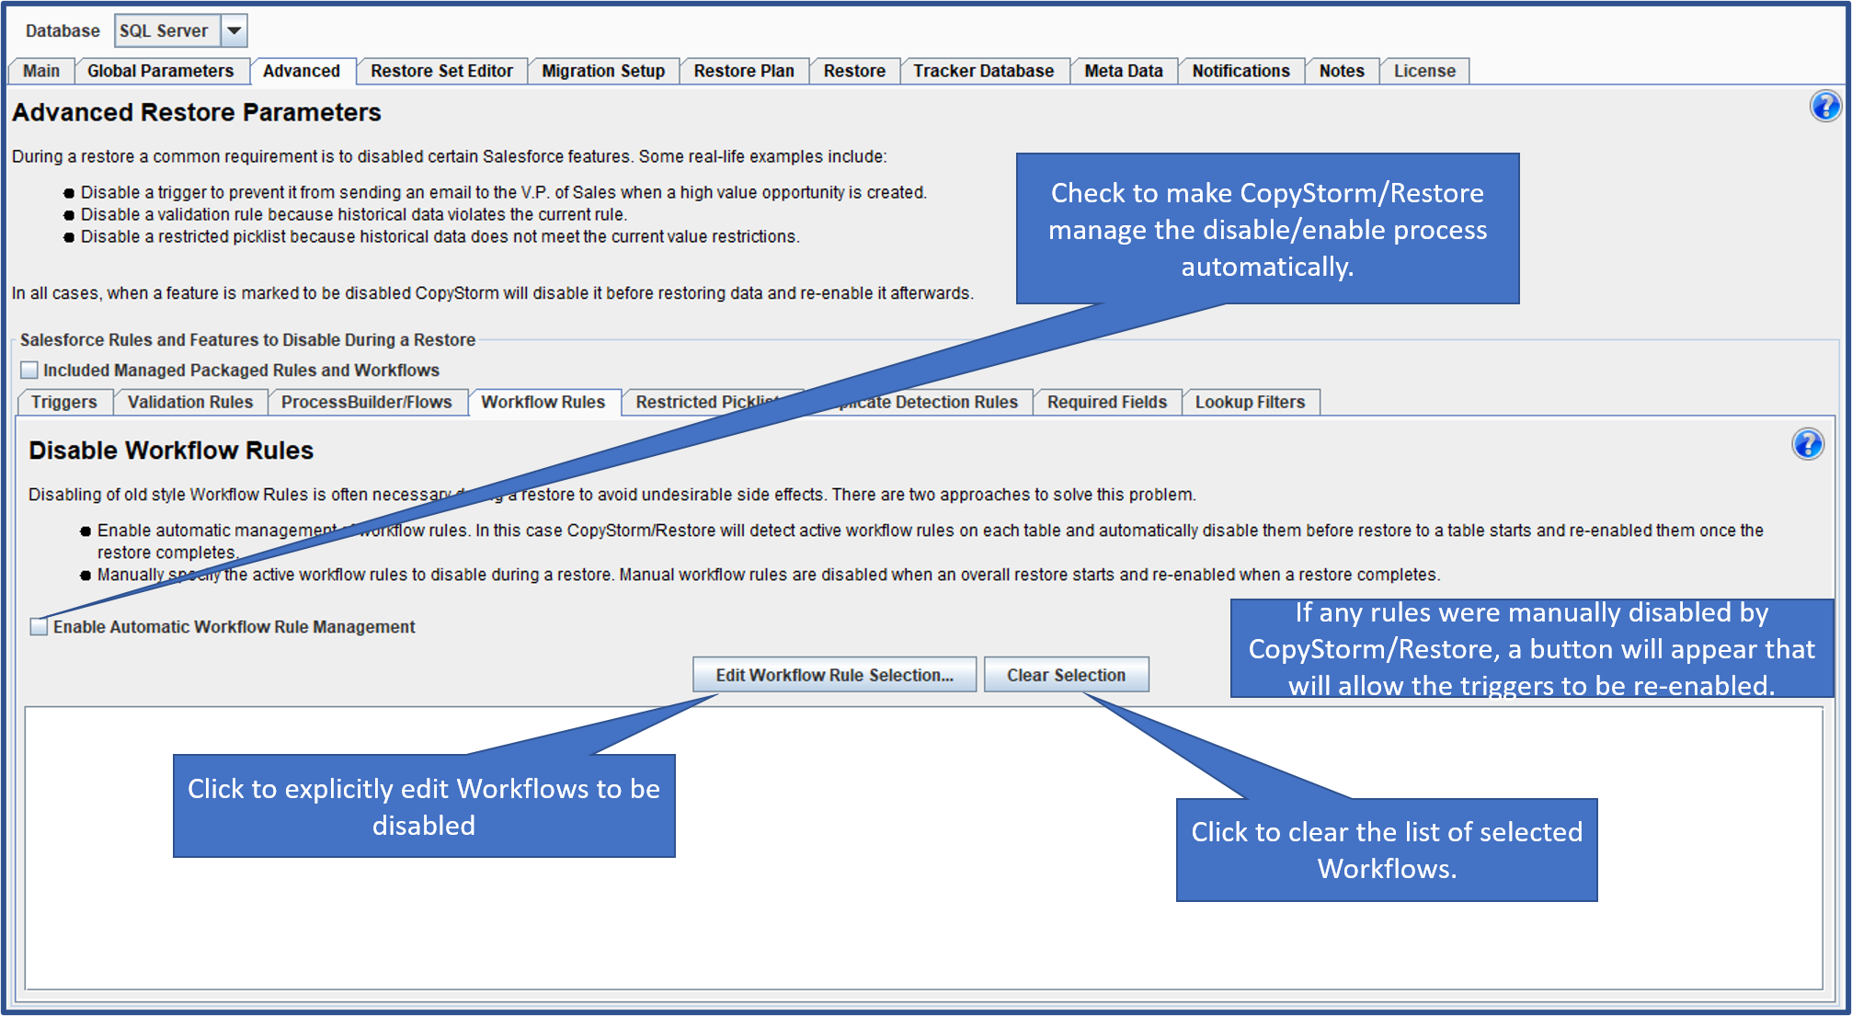Click the Clear Selection button
The width and height of the screenshot is (1852, 1016).
coord(1067,675)
